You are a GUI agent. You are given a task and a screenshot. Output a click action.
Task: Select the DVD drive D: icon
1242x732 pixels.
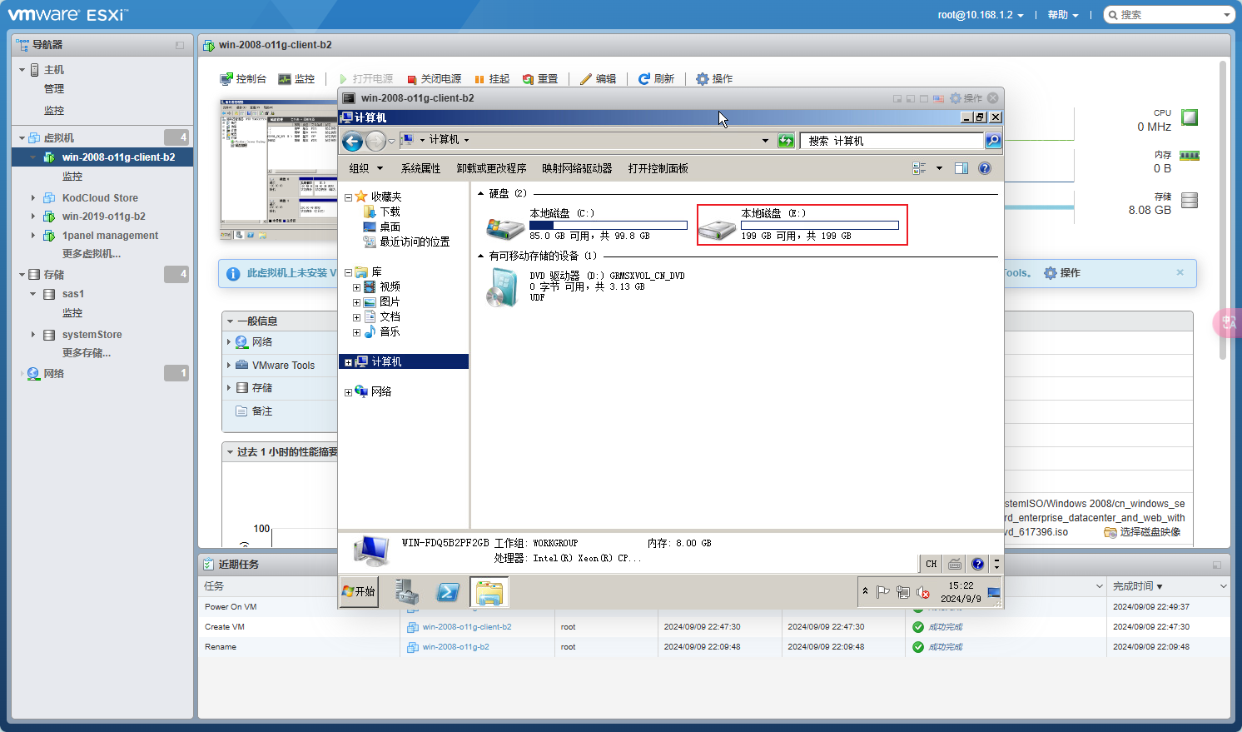pyautogui.click(x=502, y=288)
